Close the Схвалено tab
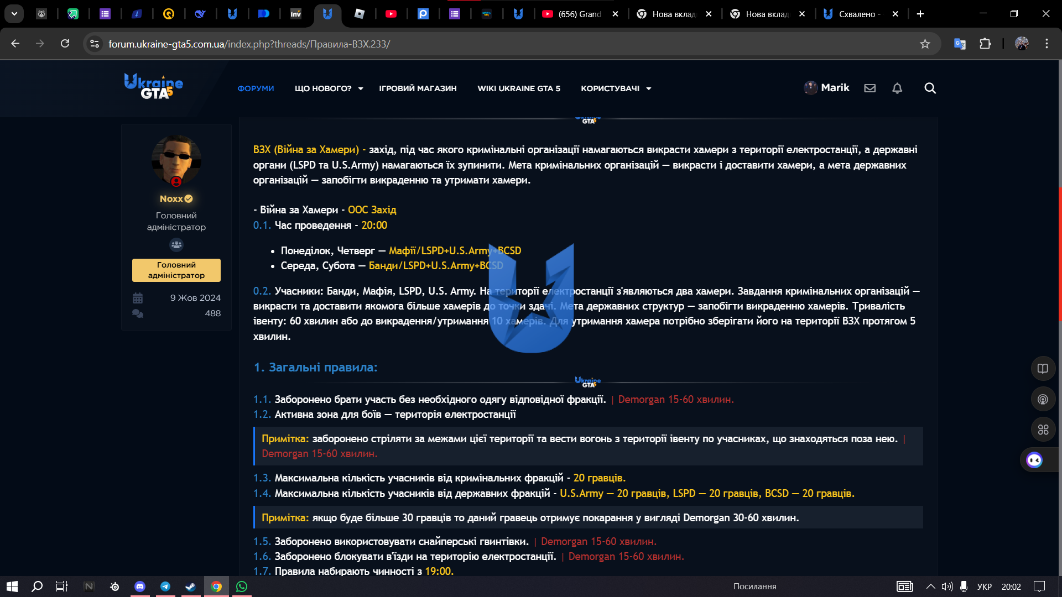 [896, 14]
